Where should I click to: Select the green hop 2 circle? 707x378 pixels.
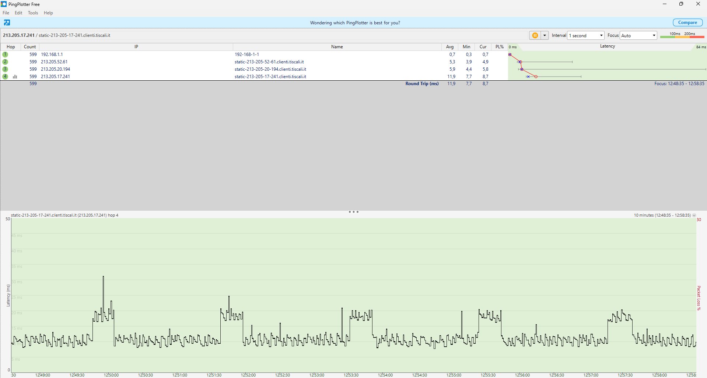pyautogui.click(x=5, y=62)
